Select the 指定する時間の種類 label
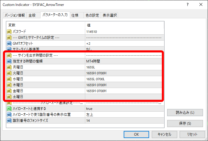The height and width of the screenshot is (141, 208). (28, 61)
